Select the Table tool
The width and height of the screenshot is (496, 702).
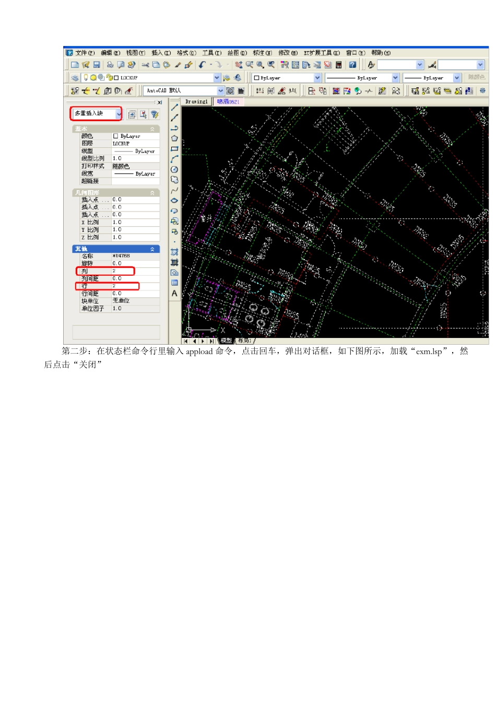coord(174,283)
